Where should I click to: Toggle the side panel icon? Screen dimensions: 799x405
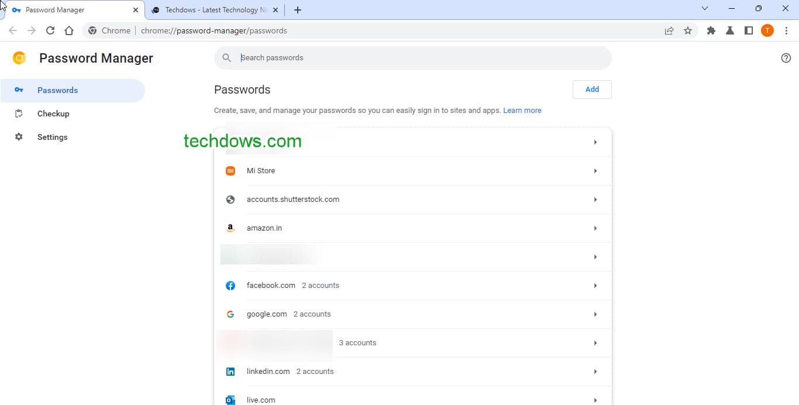[x=749, y=30]
